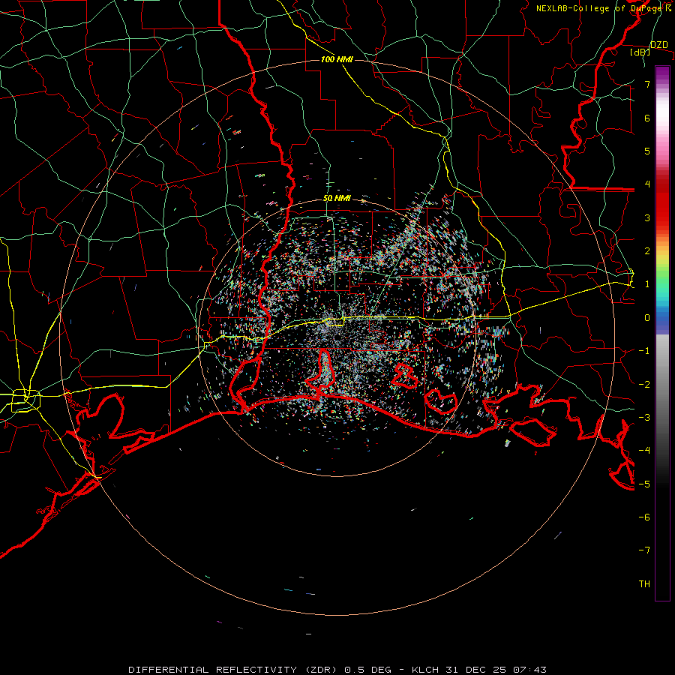Click the 4 value on the color scale

click(x=647, y=184)
